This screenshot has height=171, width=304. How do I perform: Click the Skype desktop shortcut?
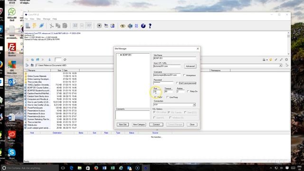coord(11,153)
